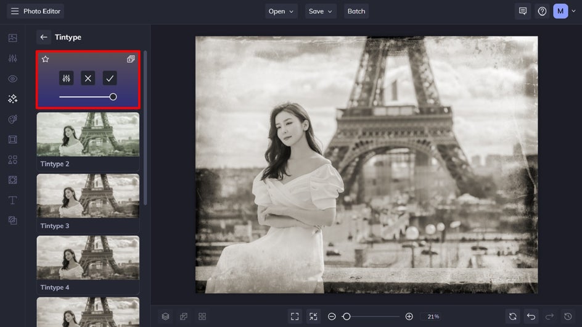Go back from the Tintype panel
The width and height of the screenshot is (582, 327).
44,37
